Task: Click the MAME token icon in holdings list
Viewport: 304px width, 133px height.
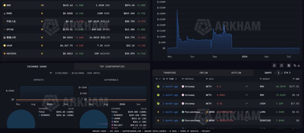Action: pos(4,14)
